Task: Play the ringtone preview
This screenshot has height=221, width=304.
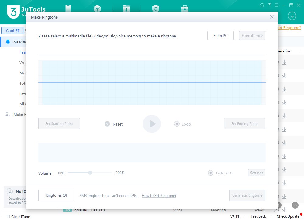Action: (152, 124)
